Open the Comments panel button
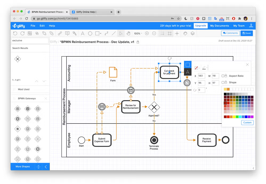Image resolution: width=266 pixels, height=184 pixels. pos(230,33)
